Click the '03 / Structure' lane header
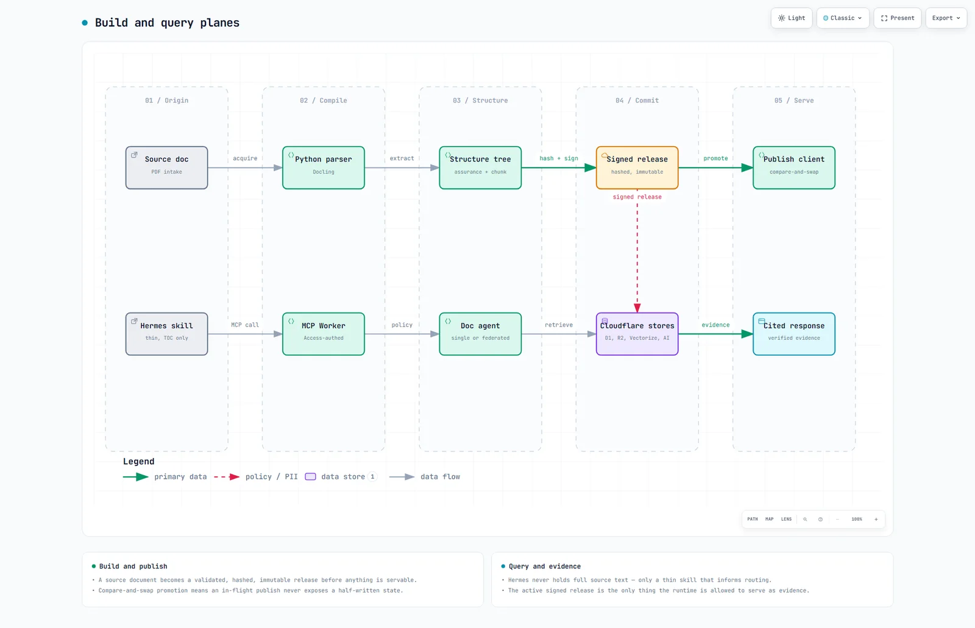Image resolution: width=975 pixels, height=628 pixels. point(480,101)
